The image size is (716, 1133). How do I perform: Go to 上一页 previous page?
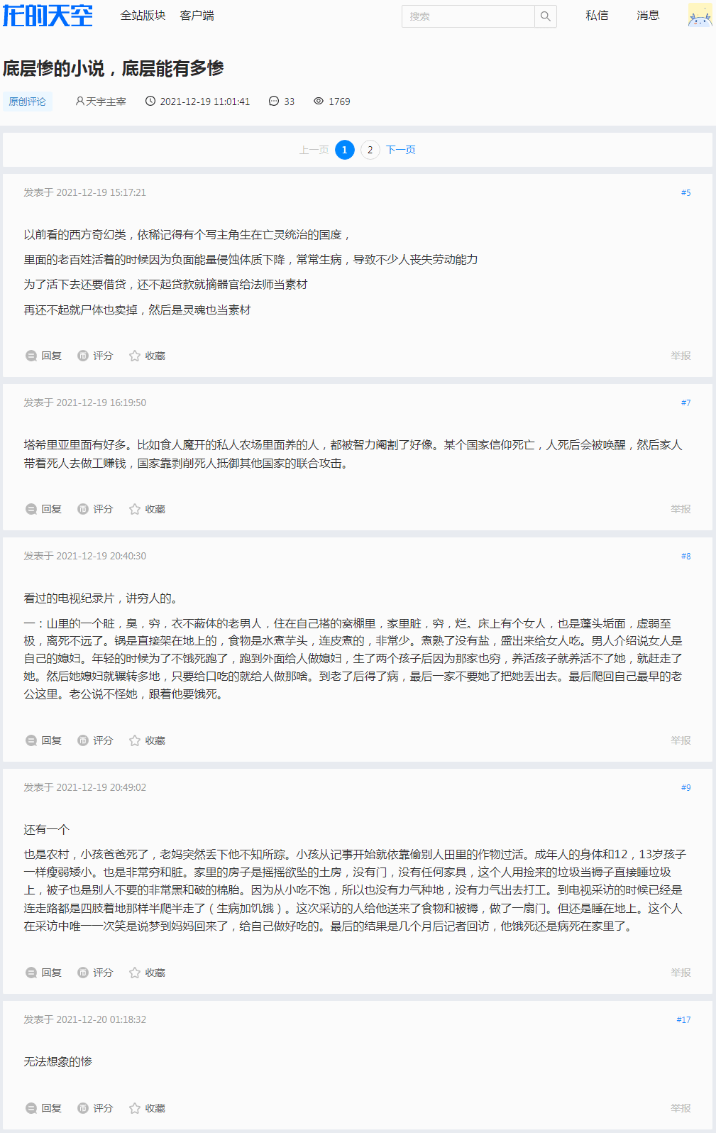click(314, 150)
